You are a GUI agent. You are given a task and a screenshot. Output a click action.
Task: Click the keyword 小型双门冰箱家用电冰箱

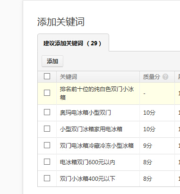point(91,129)
